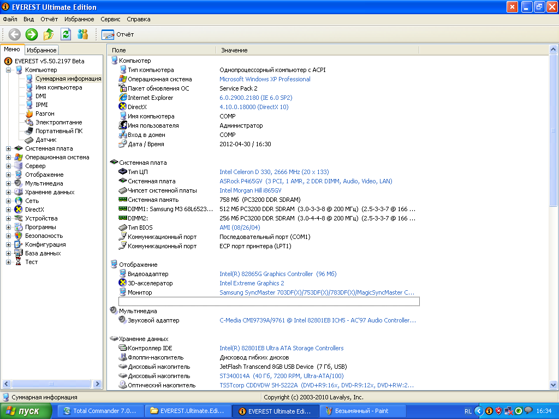Viewport: 559px width, 419px height.
Task: Select the Разгон flame item in tree
Action: tap(45, 113)
